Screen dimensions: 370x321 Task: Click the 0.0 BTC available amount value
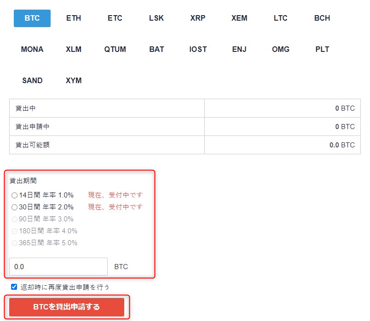pos(342,145)
